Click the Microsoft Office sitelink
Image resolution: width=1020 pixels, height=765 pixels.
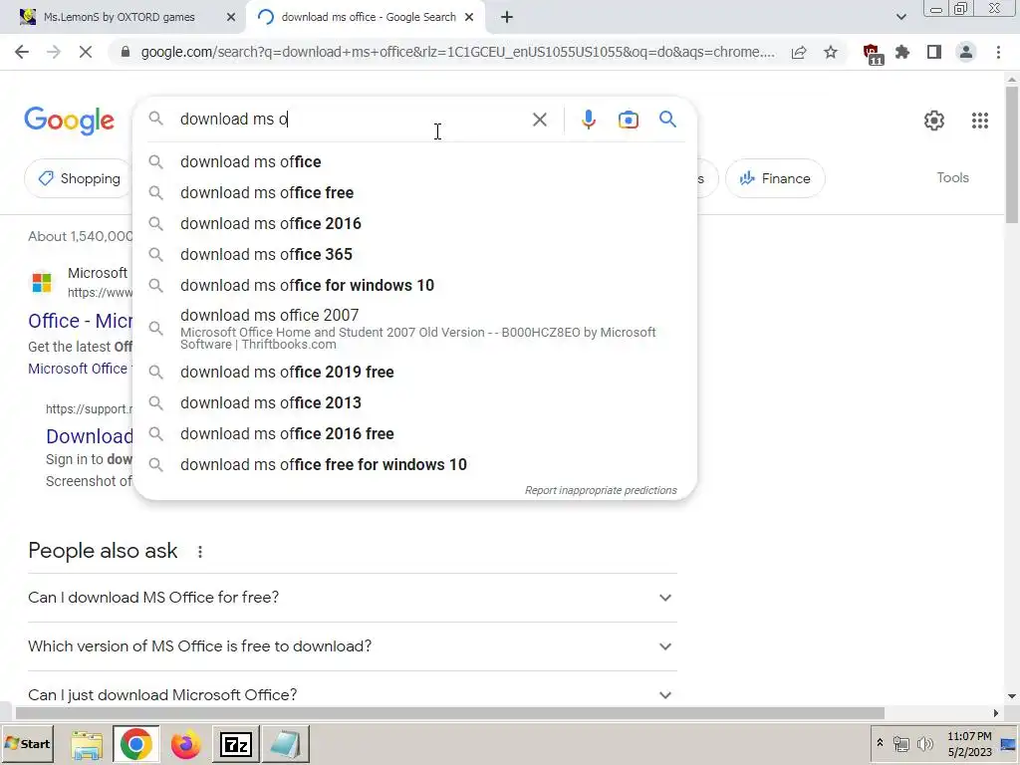click(78, 369)
